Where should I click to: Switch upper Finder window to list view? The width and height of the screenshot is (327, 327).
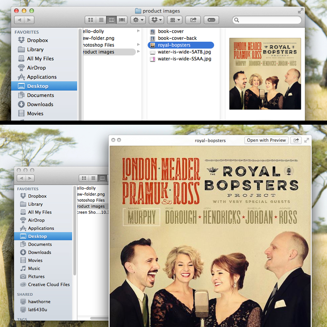click(101, 20)
